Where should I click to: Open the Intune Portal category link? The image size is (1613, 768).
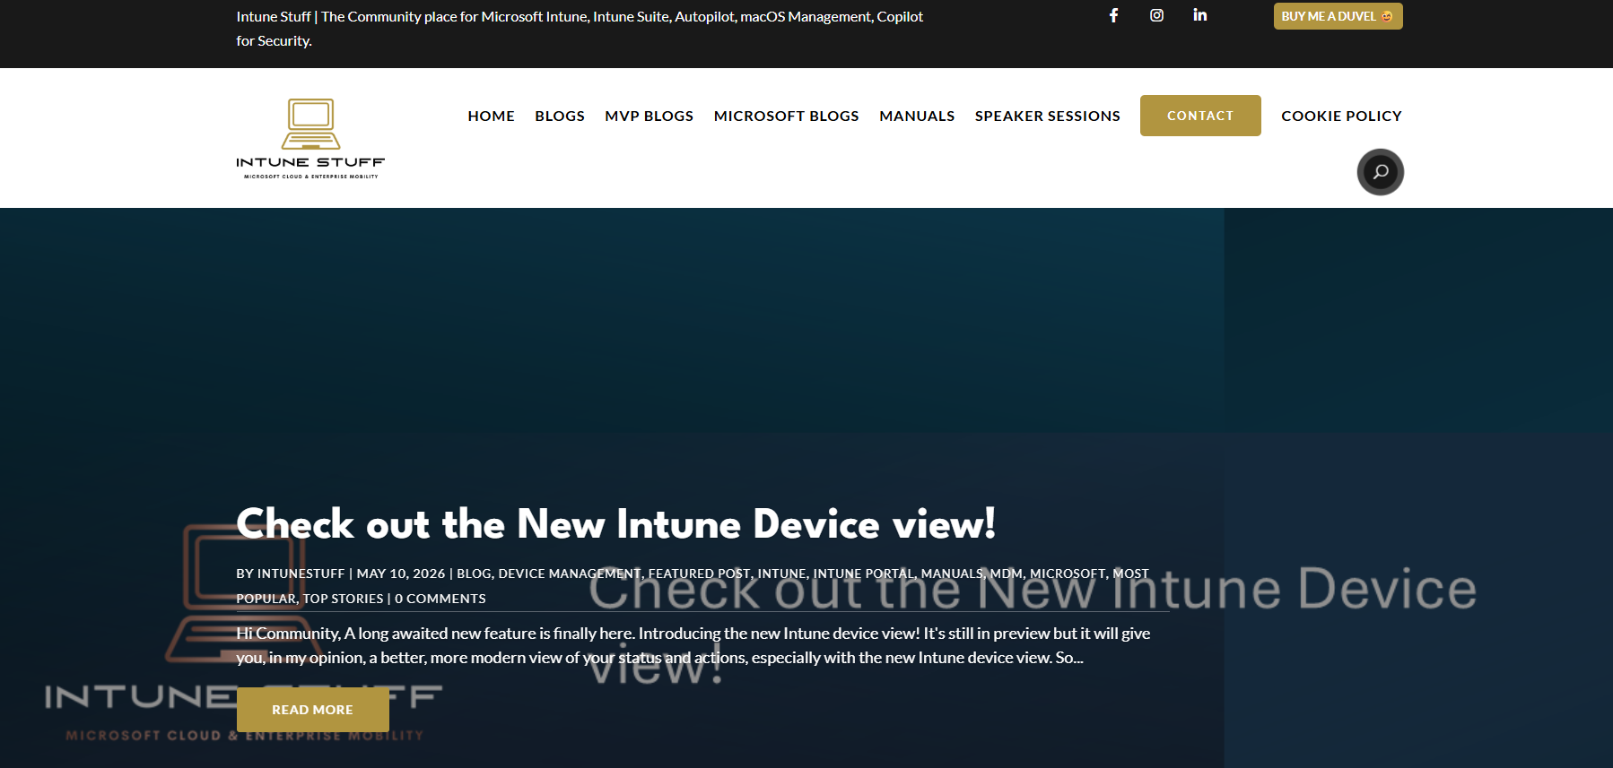coord(863,574)
